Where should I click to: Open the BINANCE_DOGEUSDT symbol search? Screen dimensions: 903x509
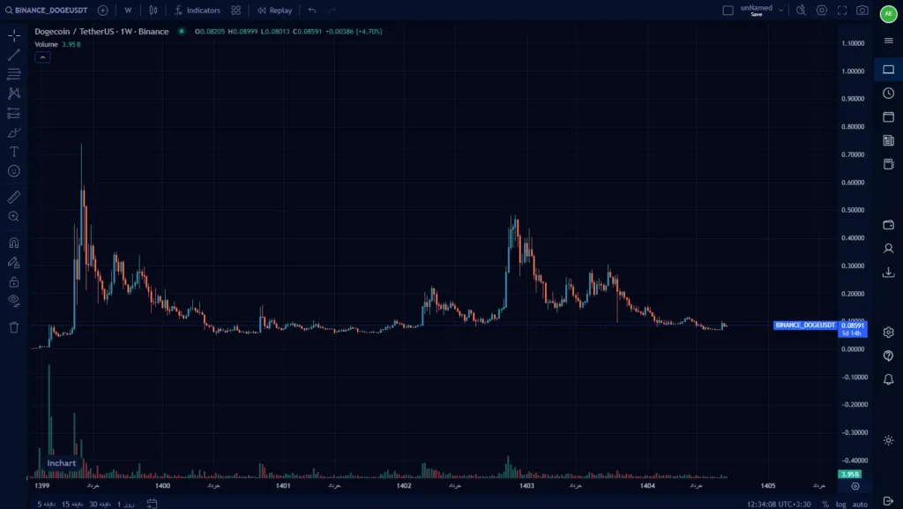[x=46, y=11]
